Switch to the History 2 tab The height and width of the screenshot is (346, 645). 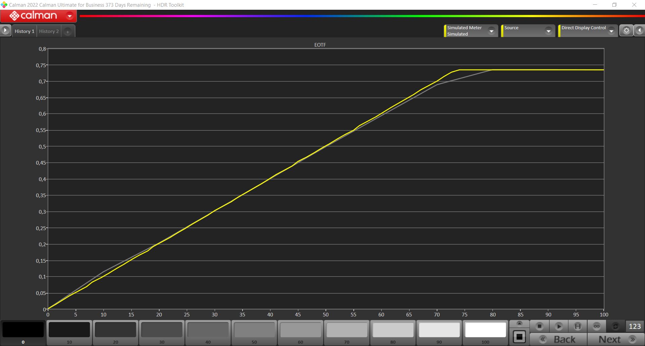[49, 31]
